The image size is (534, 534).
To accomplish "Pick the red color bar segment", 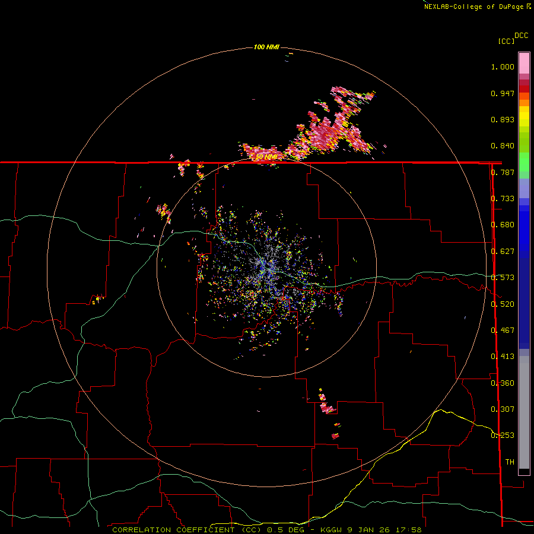I will (524, 89).
